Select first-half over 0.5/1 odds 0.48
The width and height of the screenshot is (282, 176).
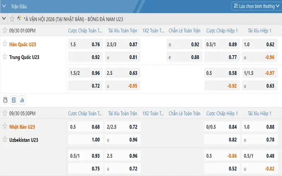[260, 156]
